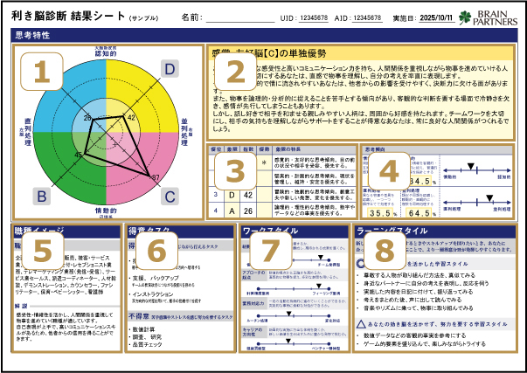Viewport: 527px width, 373px height.
Task: Select the C quadrant label on radar chart
Action: 170,197
